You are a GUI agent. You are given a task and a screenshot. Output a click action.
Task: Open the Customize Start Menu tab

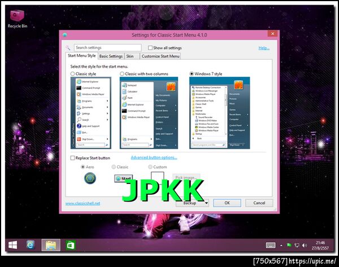point(160,56)
